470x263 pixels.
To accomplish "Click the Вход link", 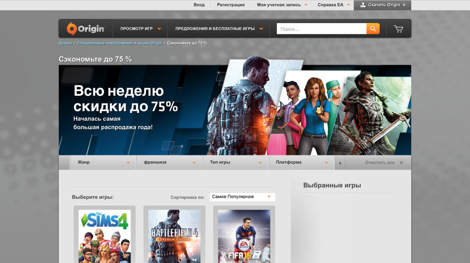I will point(199,5).
